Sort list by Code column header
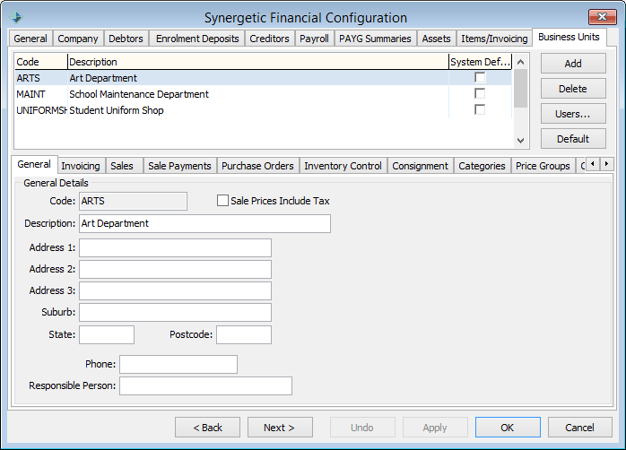The width and height of the screenshot is (626, 450). (x=41, y=62)
